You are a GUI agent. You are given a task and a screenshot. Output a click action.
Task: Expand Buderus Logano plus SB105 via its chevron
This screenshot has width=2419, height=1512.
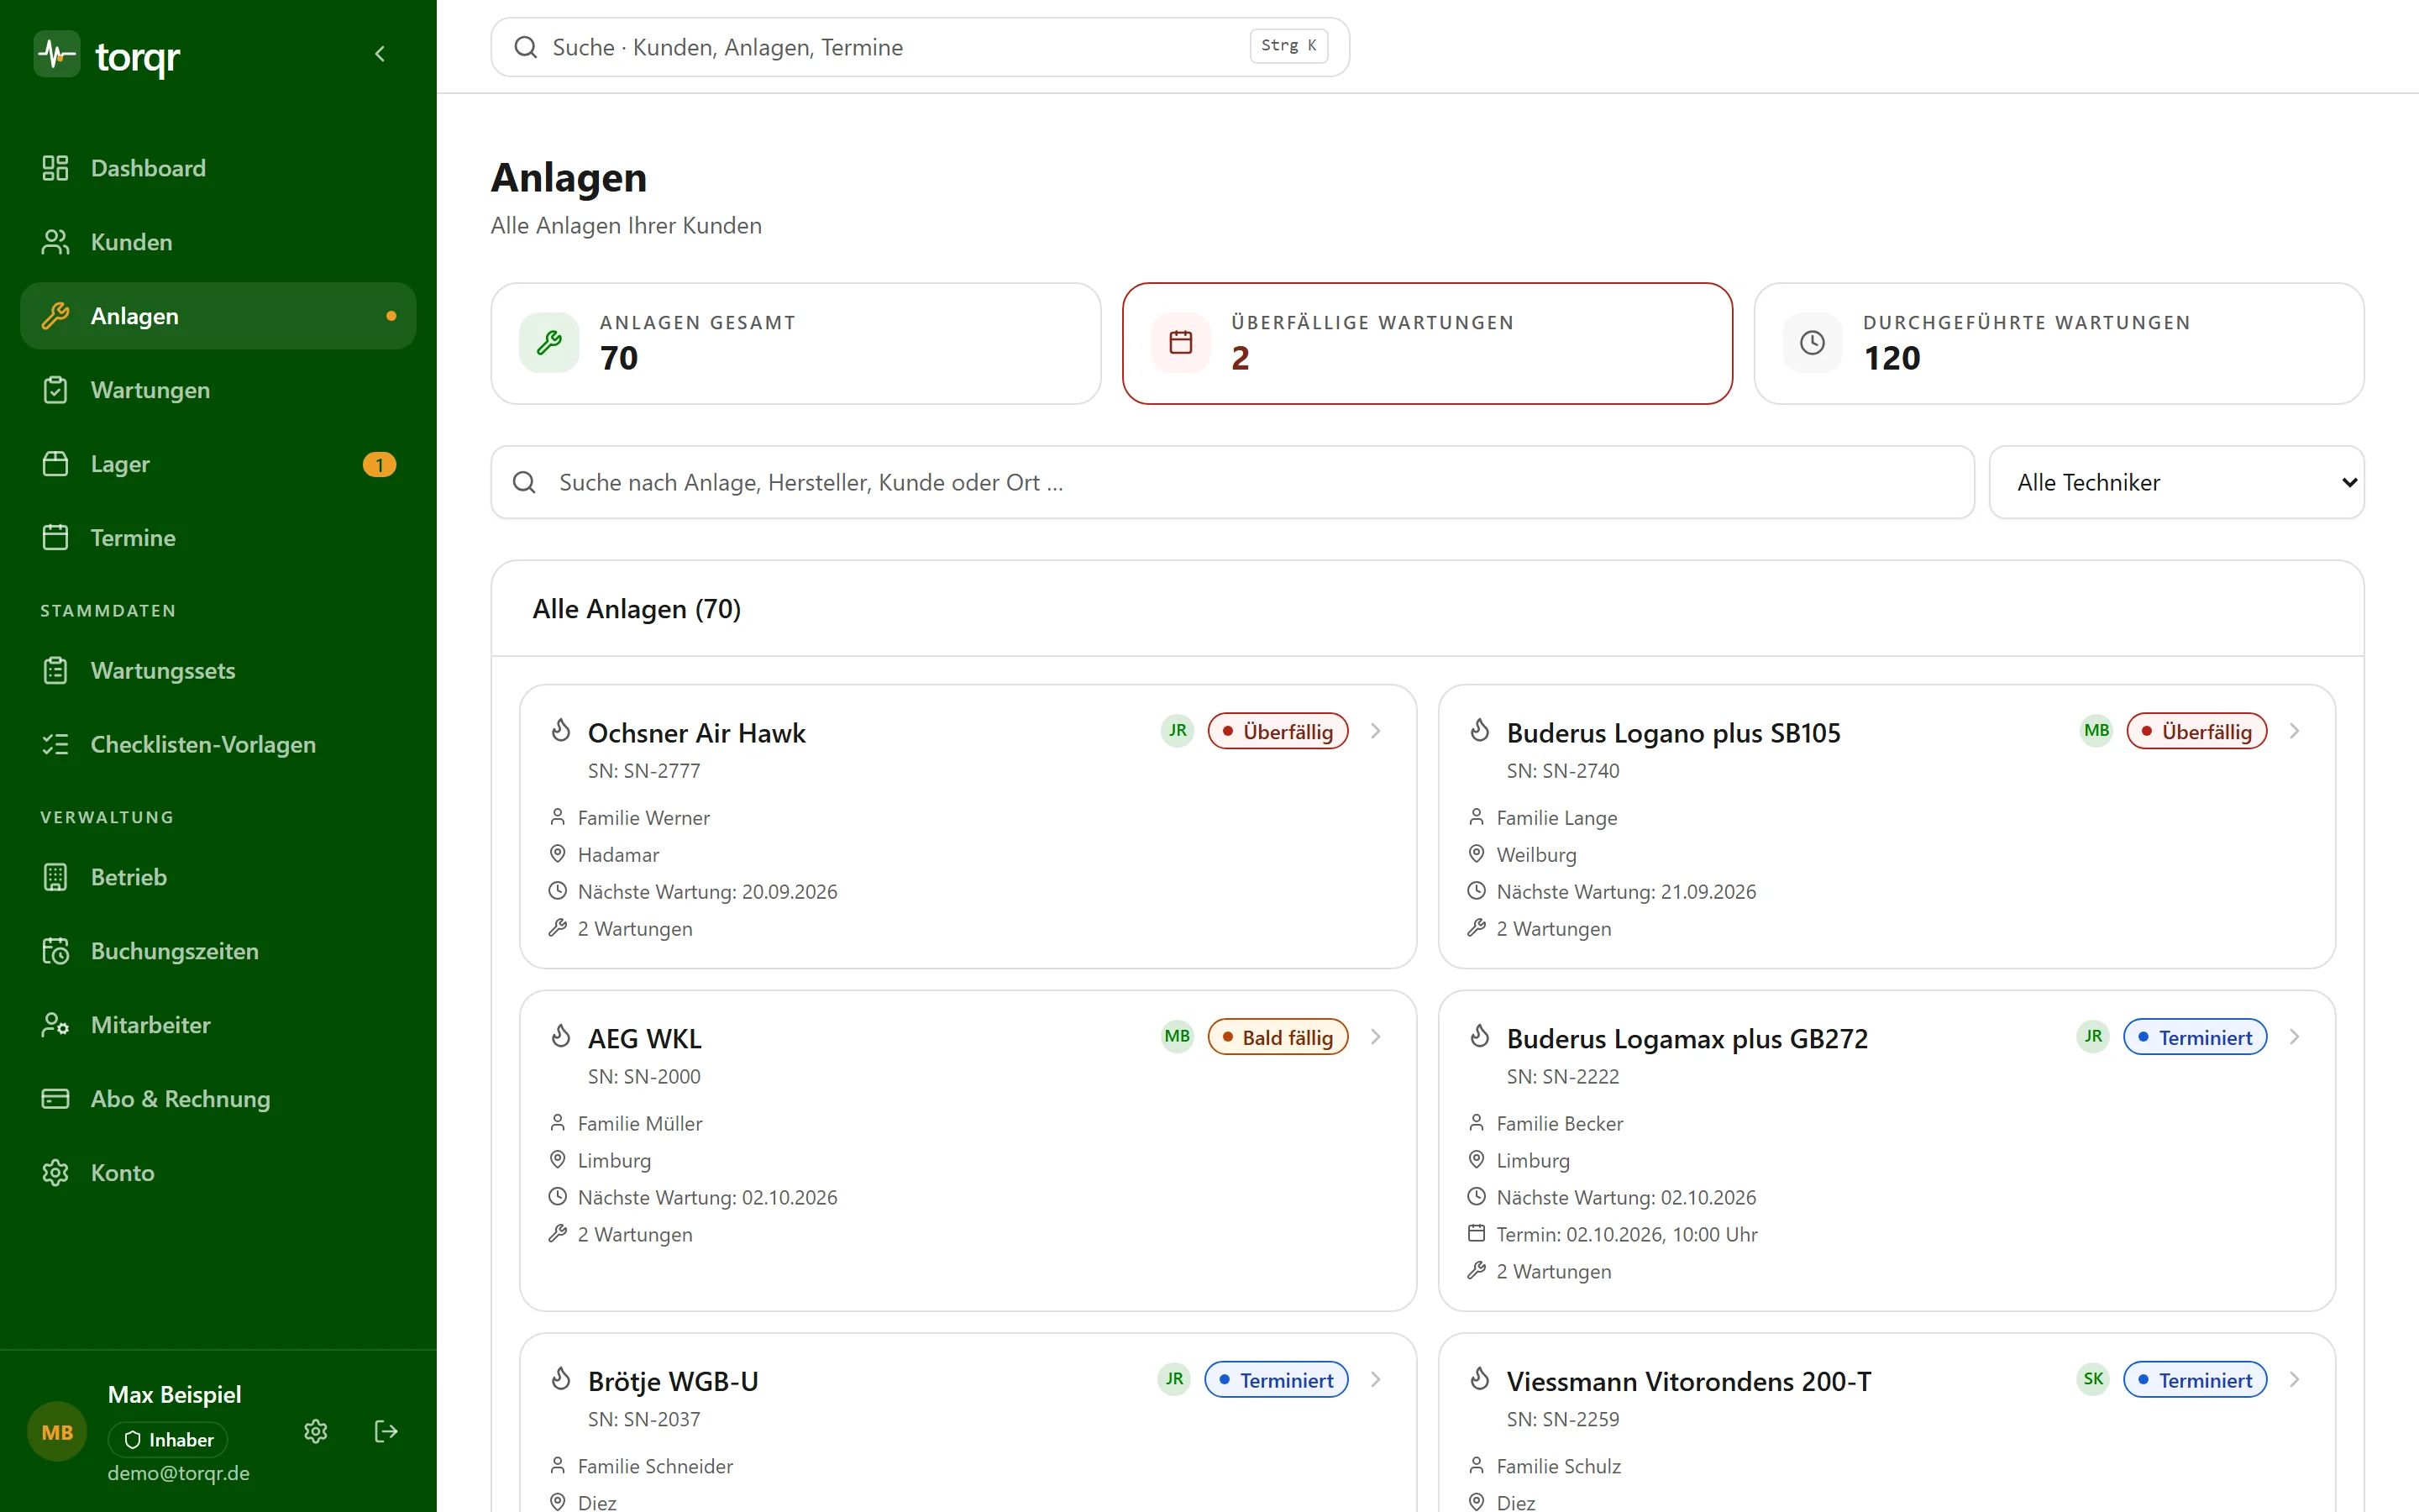point(2294,731)
